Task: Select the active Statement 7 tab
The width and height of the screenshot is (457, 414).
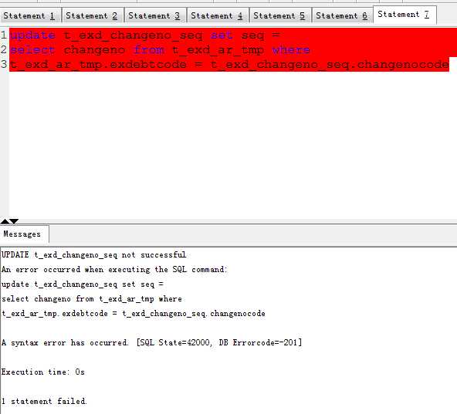Action: 405,15
